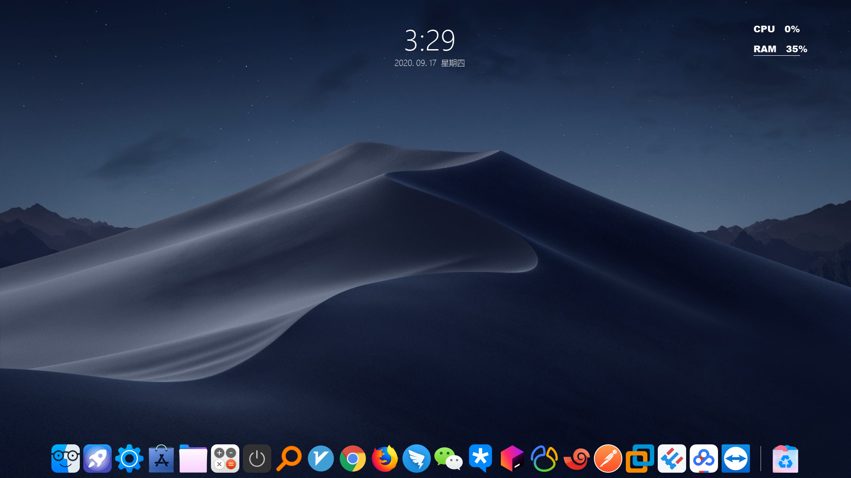
Task: Open the orange magnifying glass search icon
Action: pos(289,459)
